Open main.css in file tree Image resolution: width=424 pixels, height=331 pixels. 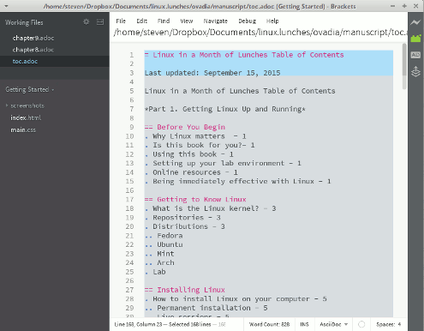23,130
